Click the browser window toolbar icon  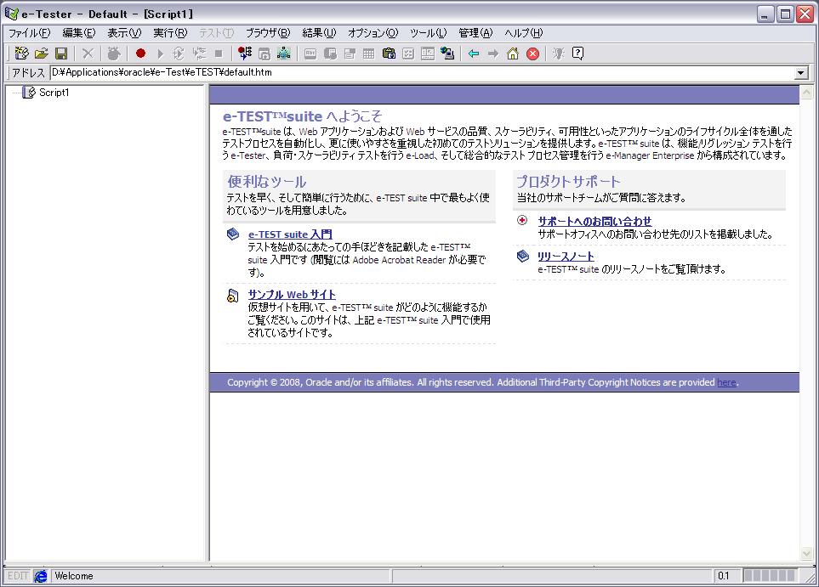coord(264,54)
